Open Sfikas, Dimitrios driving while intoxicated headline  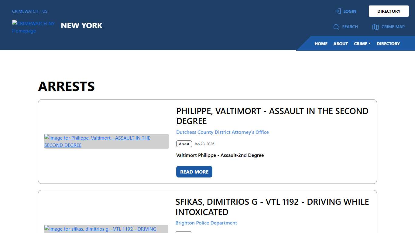[272, 207]
